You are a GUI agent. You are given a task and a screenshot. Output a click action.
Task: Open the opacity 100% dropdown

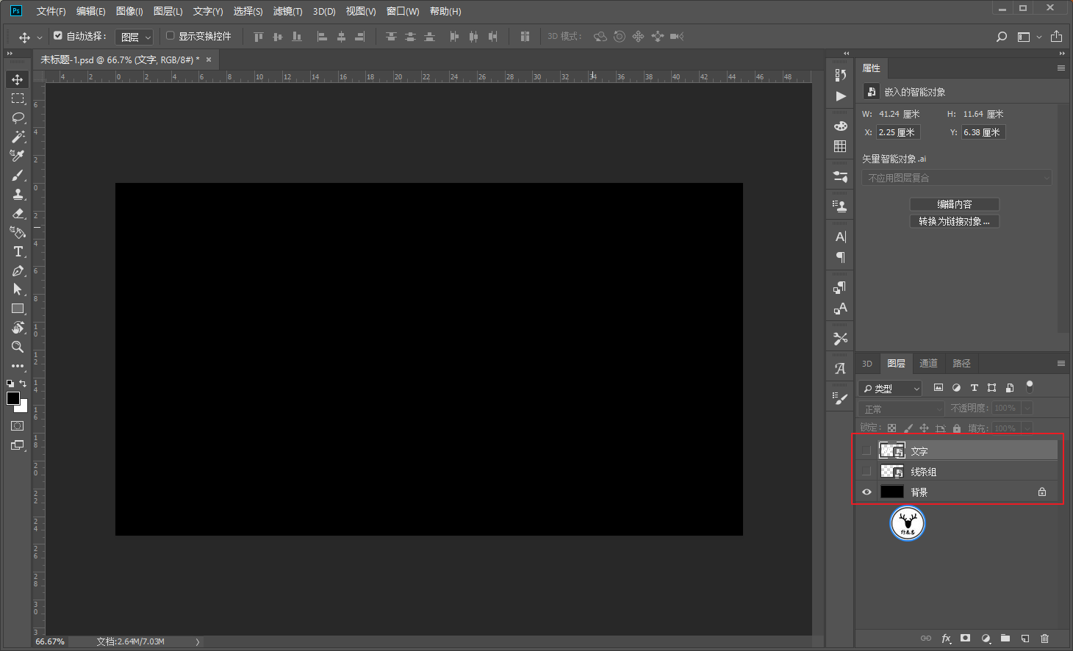click(x=1027, y=408)
